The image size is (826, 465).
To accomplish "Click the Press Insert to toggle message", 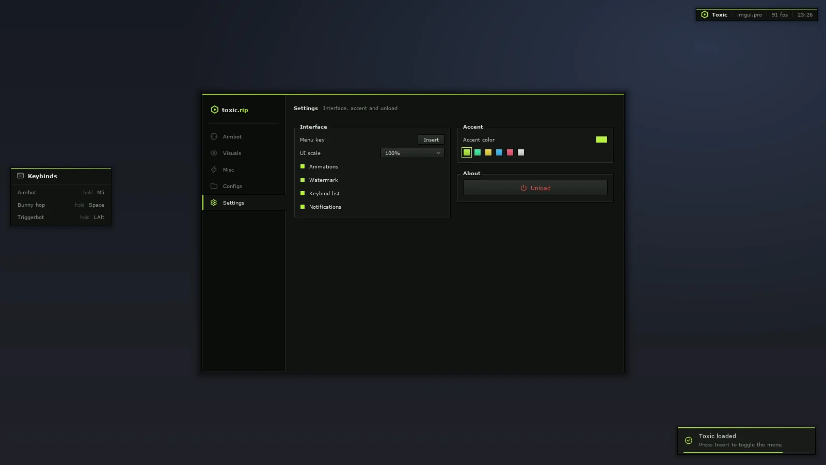I will point(740,445).
